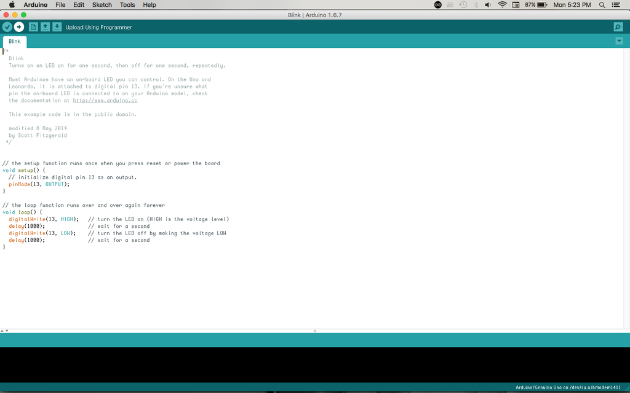Open the Arduino application menu
Viewport: 630px width, 393px height.
click(x=35, y=5)
